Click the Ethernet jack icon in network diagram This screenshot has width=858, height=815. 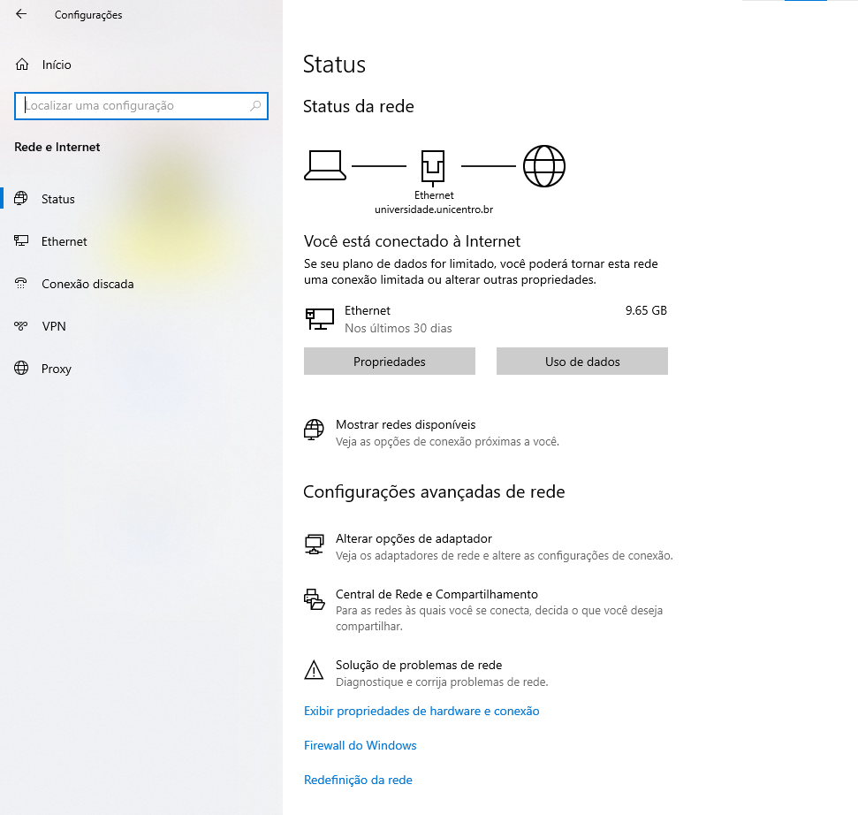pyautogui.click(x=433, y=165)
